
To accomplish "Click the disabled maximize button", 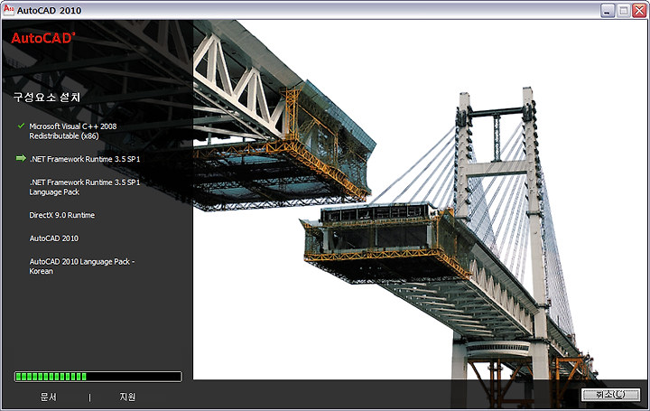I will click(x=623, y=10).
